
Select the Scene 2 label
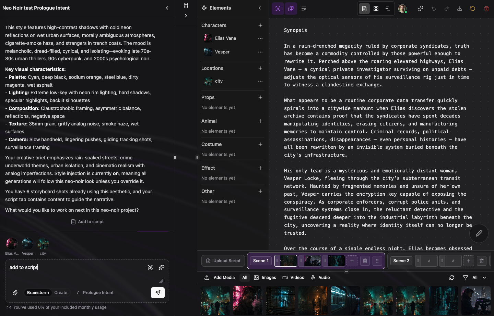click(x=401, y=261)
